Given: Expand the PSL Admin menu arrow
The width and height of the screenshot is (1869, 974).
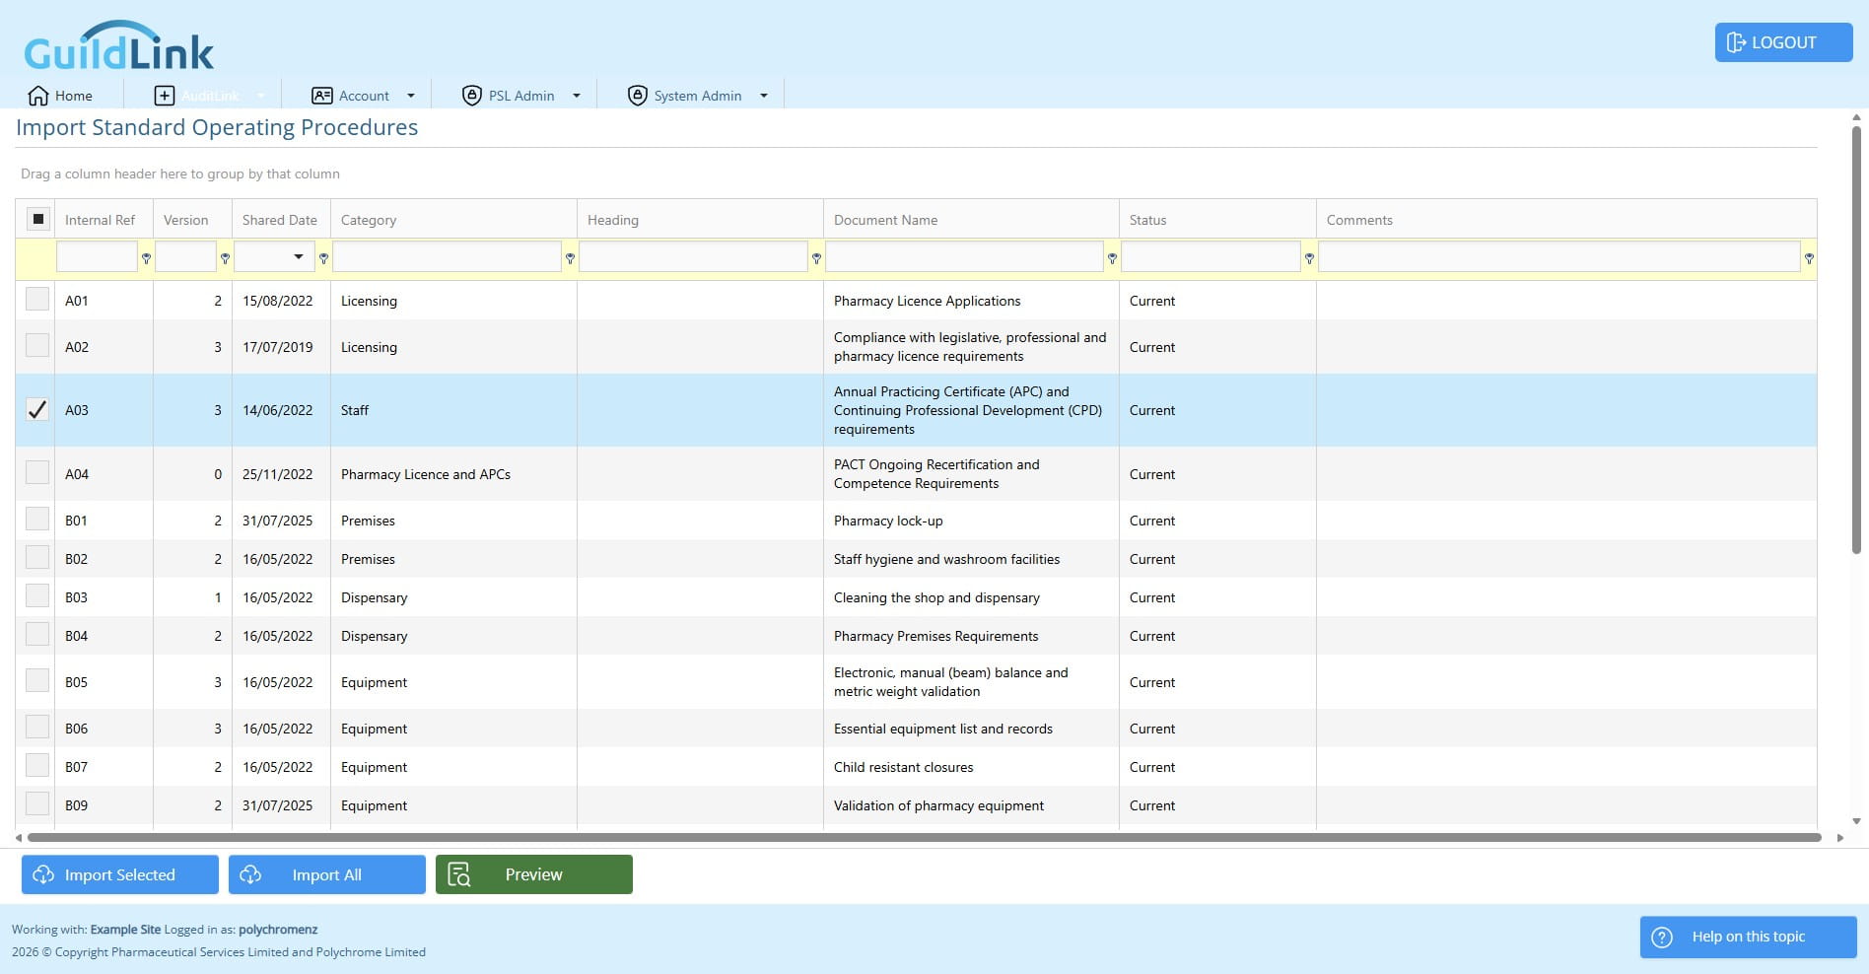Looking at the screenshot, I should (x=577, y=96).
